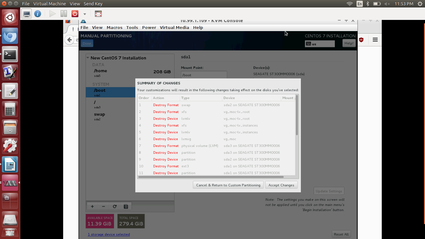425x239 pixels.
Task: Select the / root sda3 mount point
Action: 111,104
